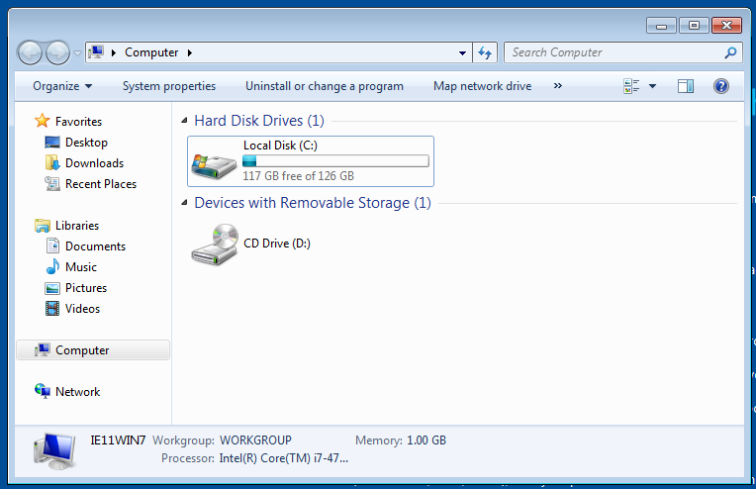Click Intel(R) Core(TM) processor value
The image size is (756, 489).
(x=283, y=458)
